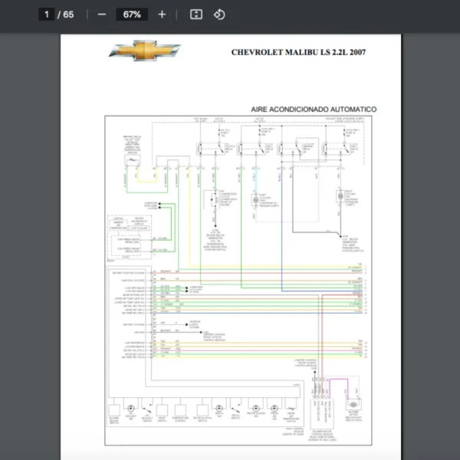Image resolution: width=460 pixels, height=460 pixels.
Task: Click the 'AIRE ACONDICIONADO AUTOMATICO' heading
Action: [314, 110]
